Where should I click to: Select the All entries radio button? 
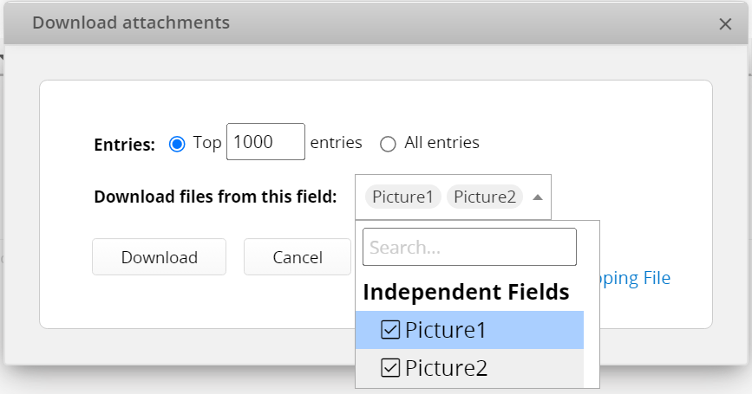click(x=388, y=144)
